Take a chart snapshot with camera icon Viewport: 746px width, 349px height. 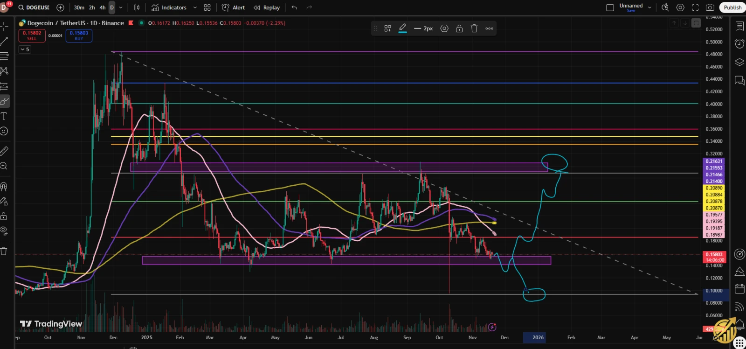pos(710,7)
